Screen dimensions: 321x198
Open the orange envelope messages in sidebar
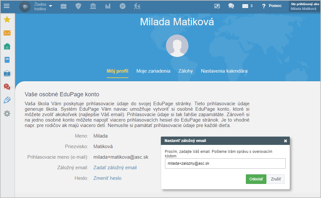7,33
